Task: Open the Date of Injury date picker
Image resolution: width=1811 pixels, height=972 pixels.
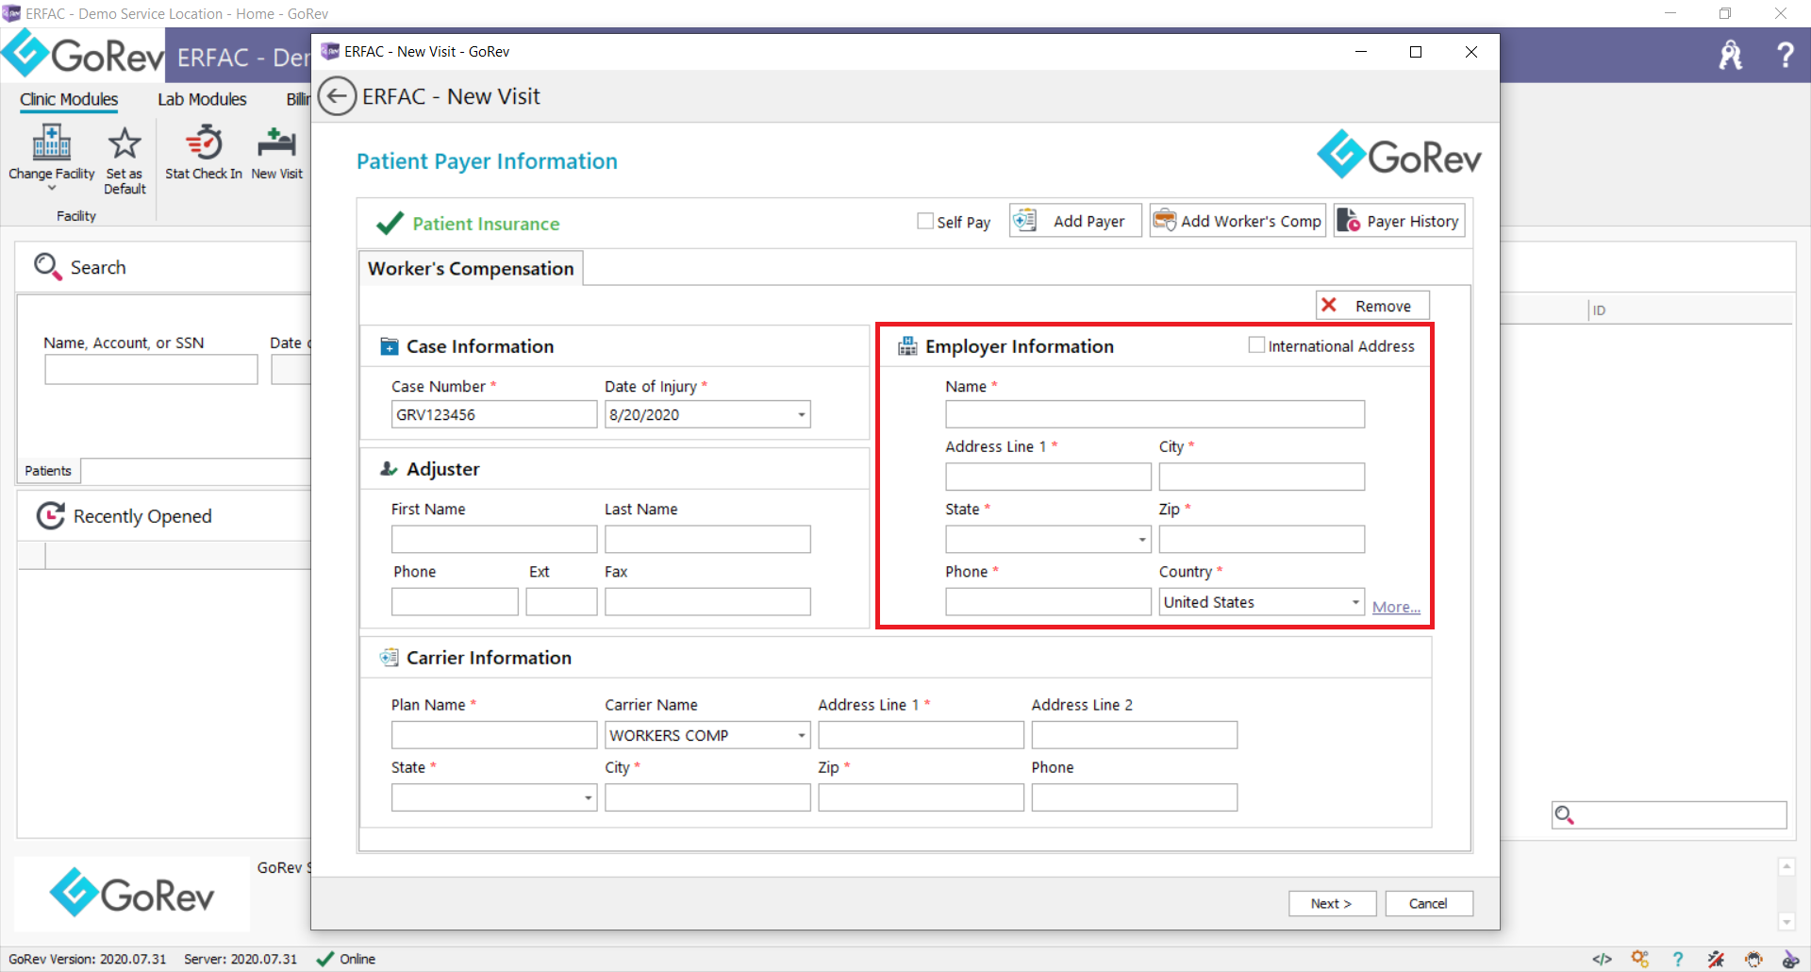Action: (x=802, y=415)
